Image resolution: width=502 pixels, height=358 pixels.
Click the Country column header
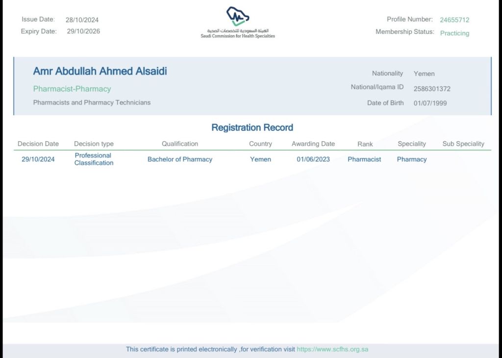pos(260,144)
